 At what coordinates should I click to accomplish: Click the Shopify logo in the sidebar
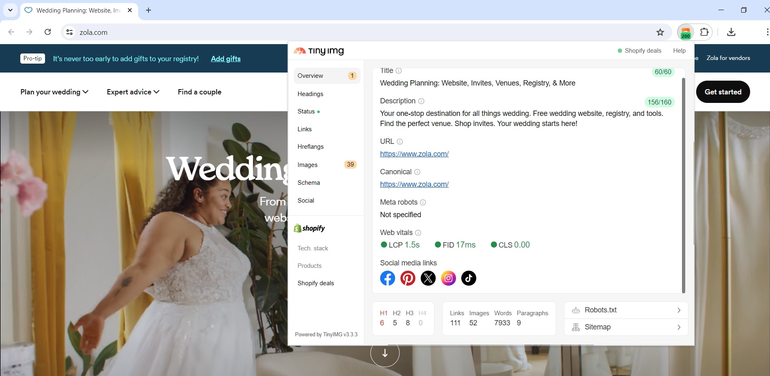309,228
